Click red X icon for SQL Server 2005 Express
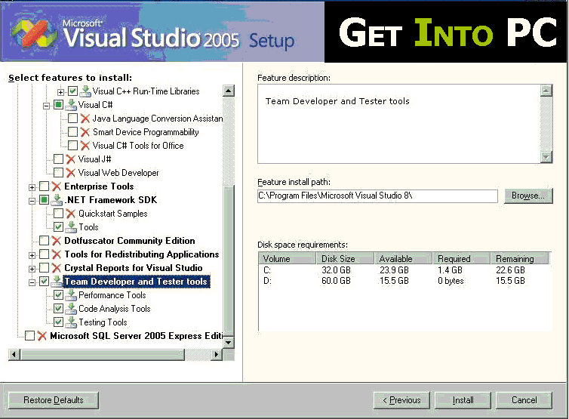This screenshot has width=569, height=419. [42, 336]
